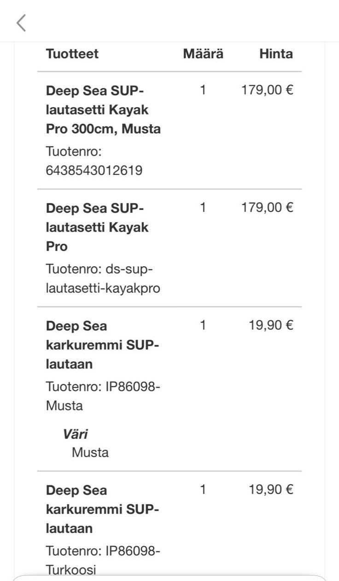Open the karkuremmi product with Väri Musta

point(102,345)
